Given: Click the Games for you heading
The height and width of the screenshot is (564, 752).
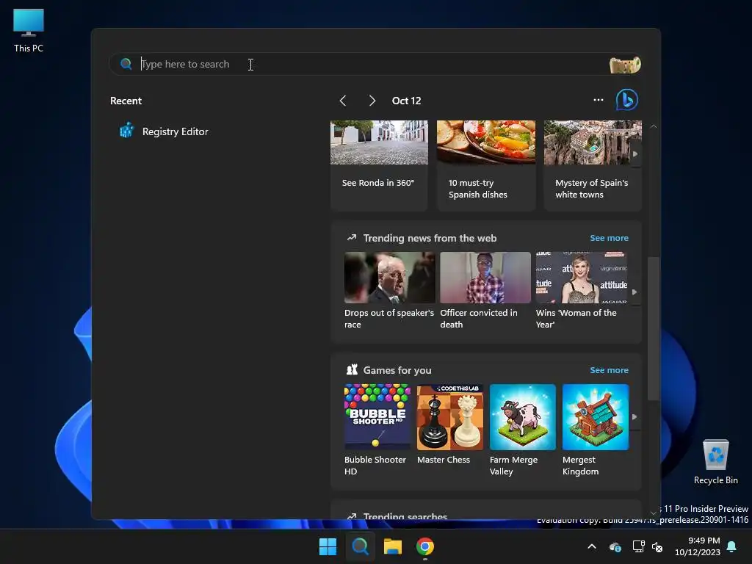Looking at the screenshot, I should (x=397, y=370).
